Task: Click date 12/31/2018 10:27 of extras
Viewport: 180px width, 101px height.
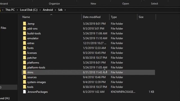Action: tap(94, 43)
